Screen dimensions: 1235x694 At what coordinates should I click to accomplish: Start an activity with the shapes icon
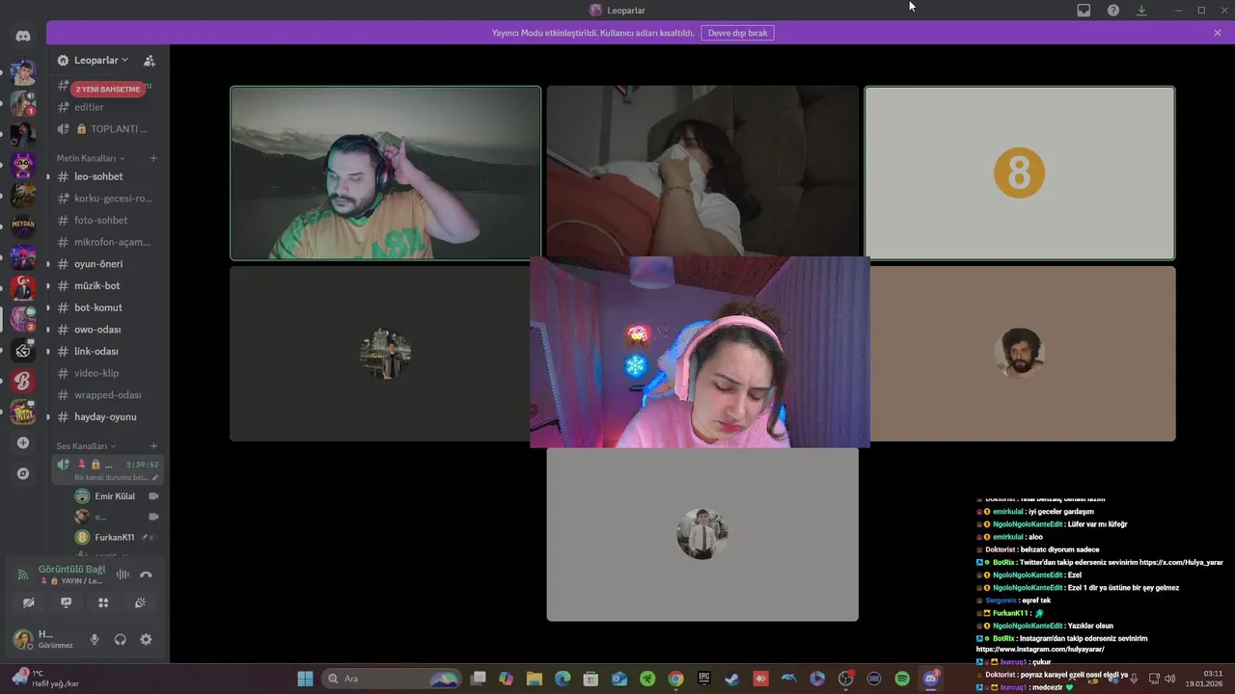pos(103,602)
